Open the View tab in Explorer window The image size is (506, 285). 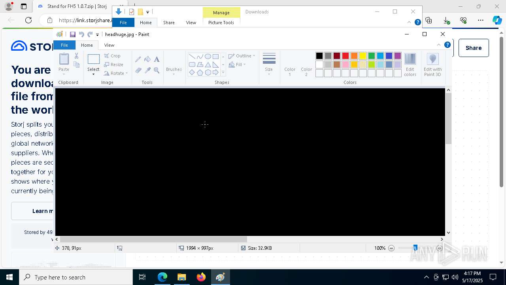coord(191,23)
